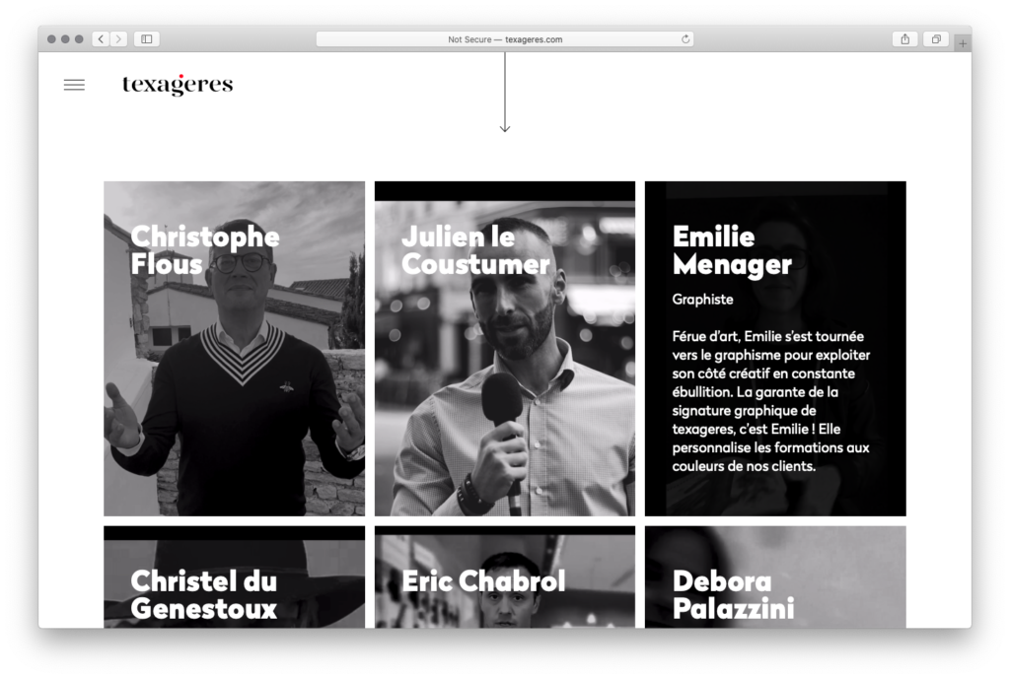
Task: Open the hamburger menu
Action: 74,85
